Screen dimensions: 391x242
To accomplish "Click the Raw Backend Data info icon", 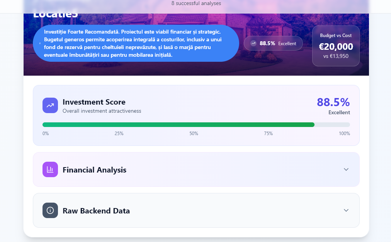I will pos(50,210).
